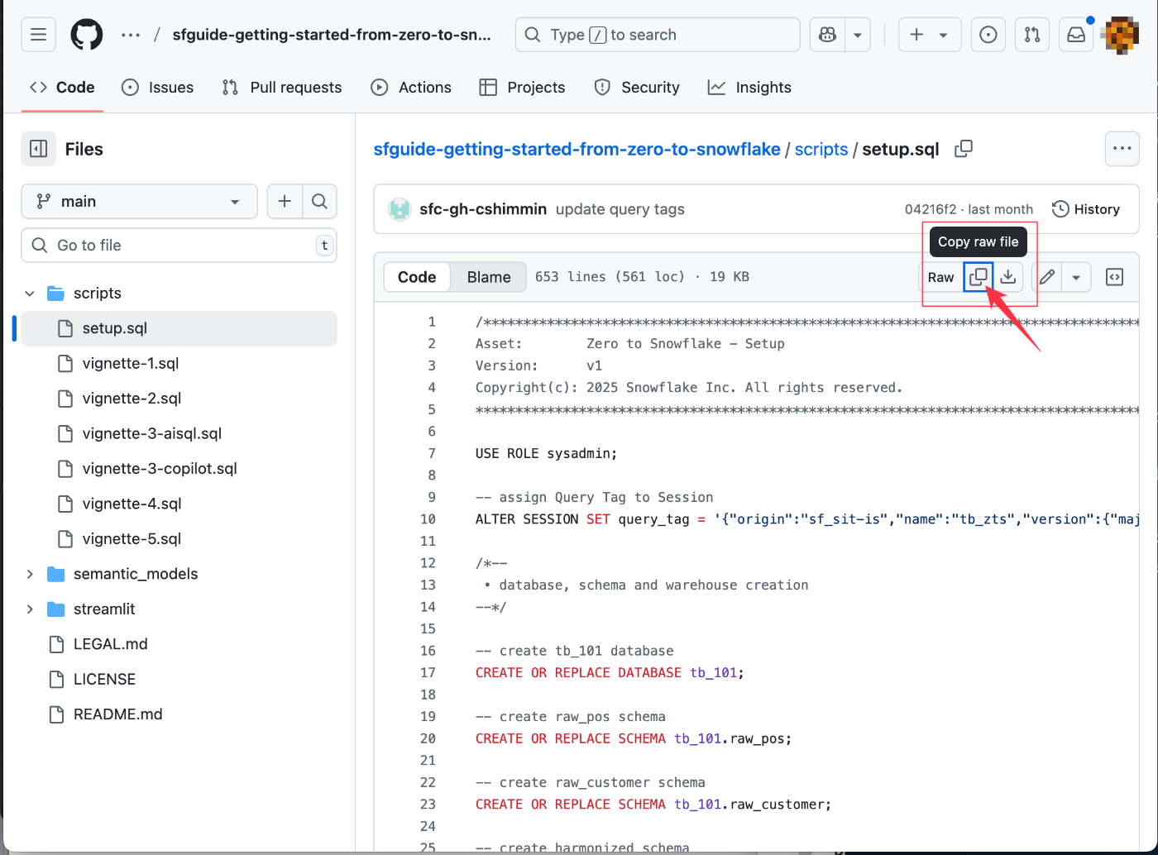Viewport: 1158px width, 855px height.
Task: Open commit hash 04216f2
Action: click(x=930, y=209)
